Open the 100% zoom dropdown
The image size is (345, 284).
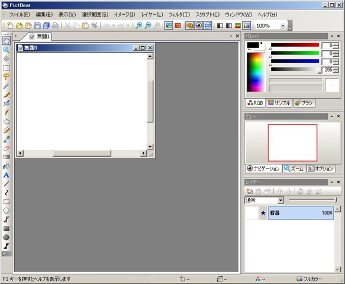point(283,26)
